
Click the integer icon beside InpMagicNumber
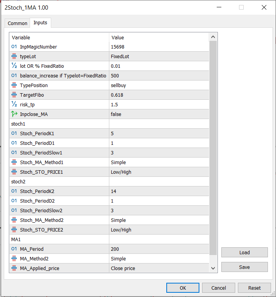coord(14,47)
